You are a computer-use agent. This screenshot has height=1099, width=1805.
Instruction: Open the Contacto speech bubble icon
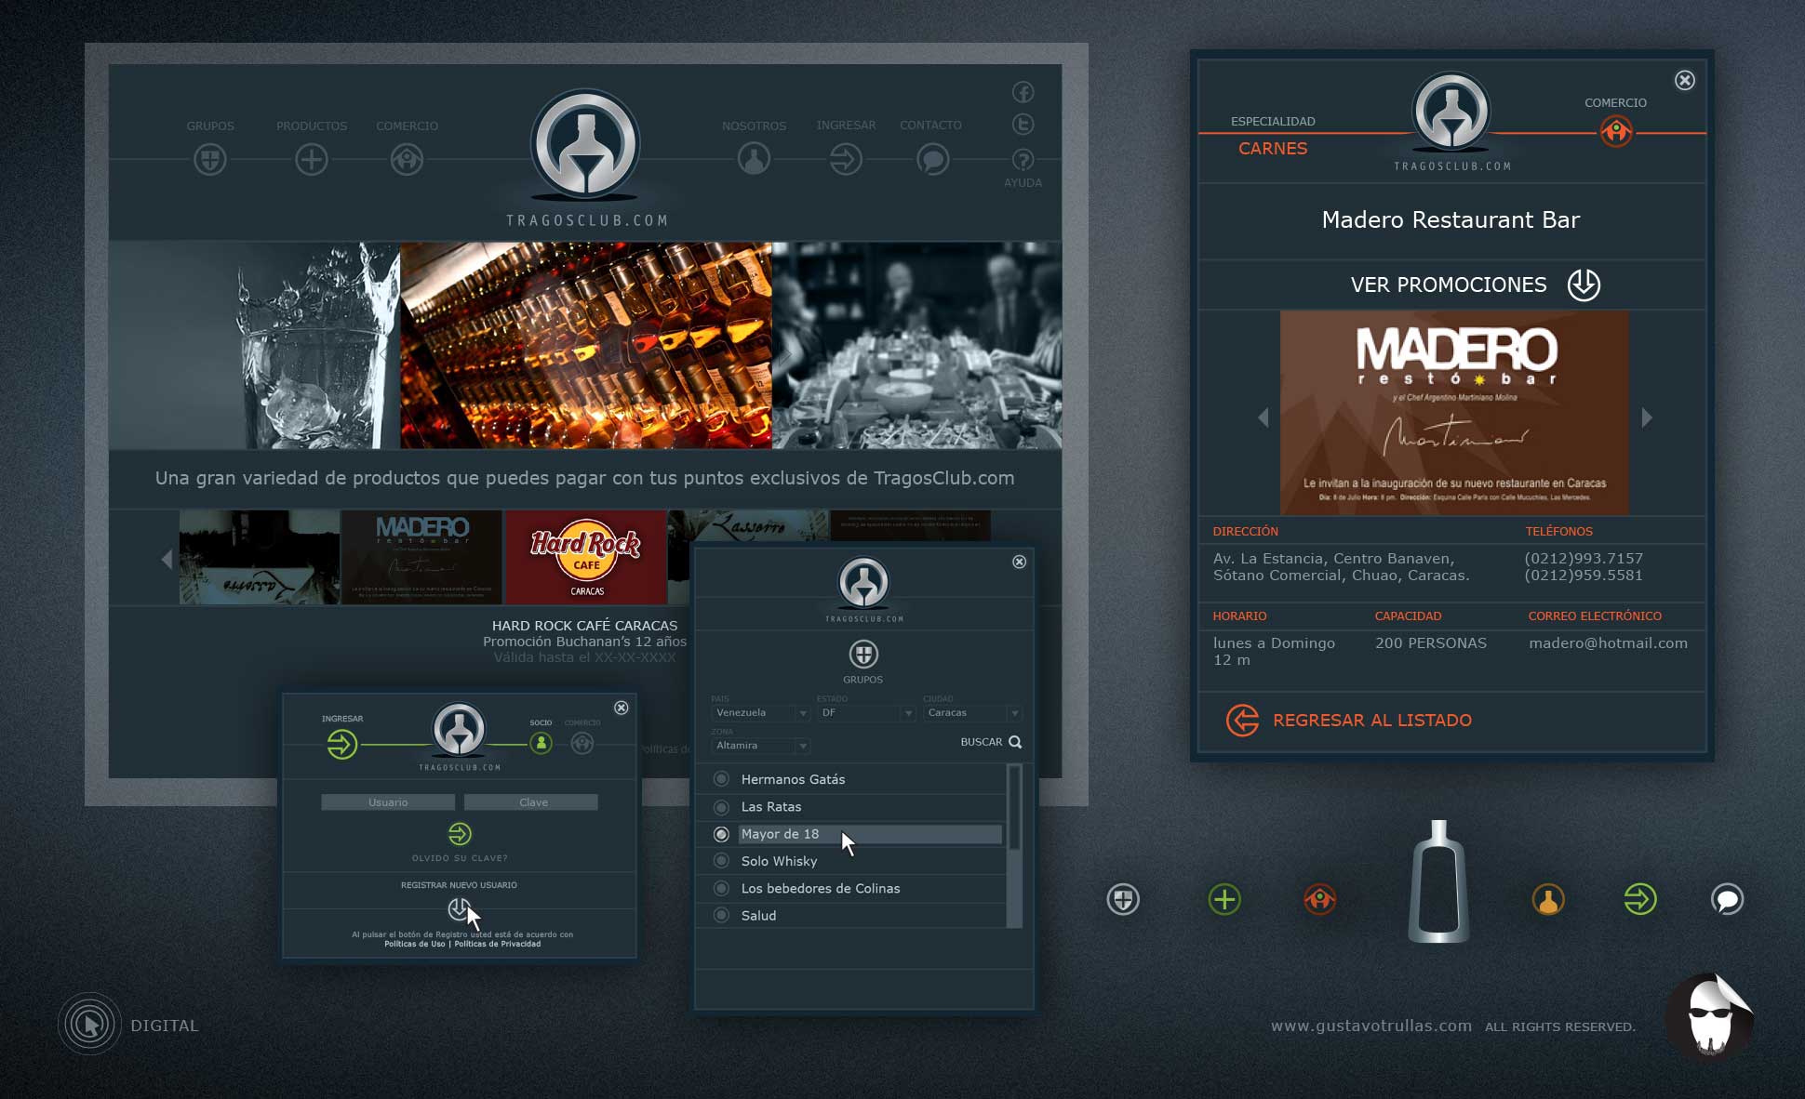[x=932, y=159]
